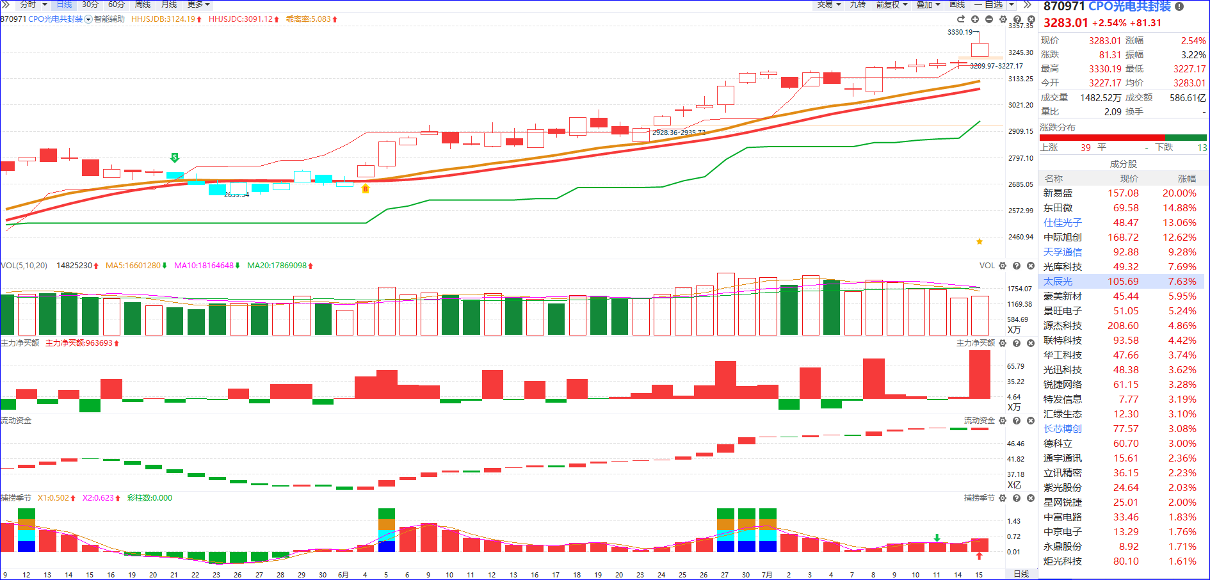Close the 流动资金 indicator panel
Viewport: 1210px width, 580px height.
[x=1031, y=421]
